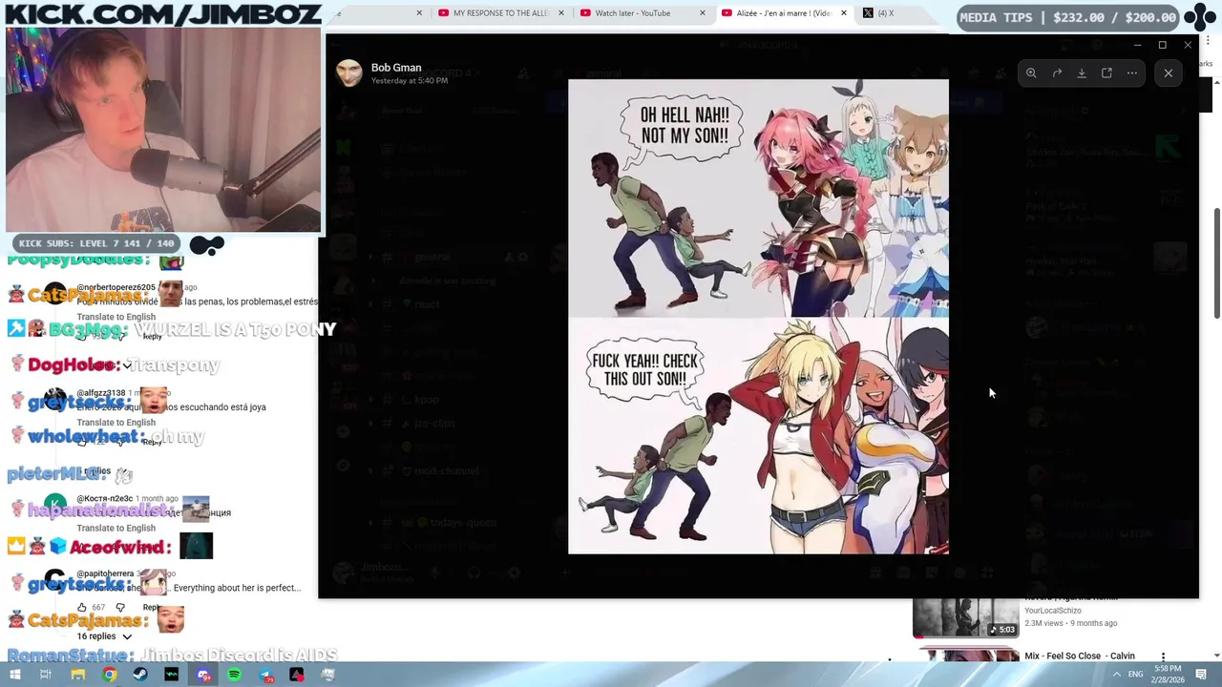Like the comment with 667 likes
Screen dimensions: 1222x687
82,607
